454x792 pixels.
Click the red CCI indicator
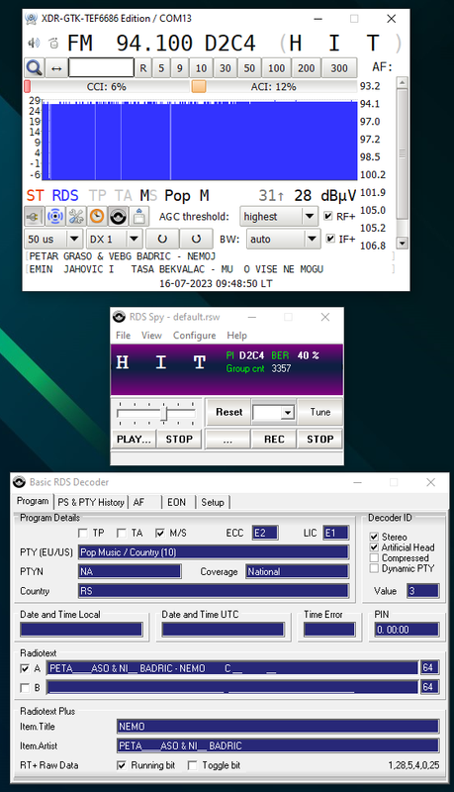[x=28, y=86]
